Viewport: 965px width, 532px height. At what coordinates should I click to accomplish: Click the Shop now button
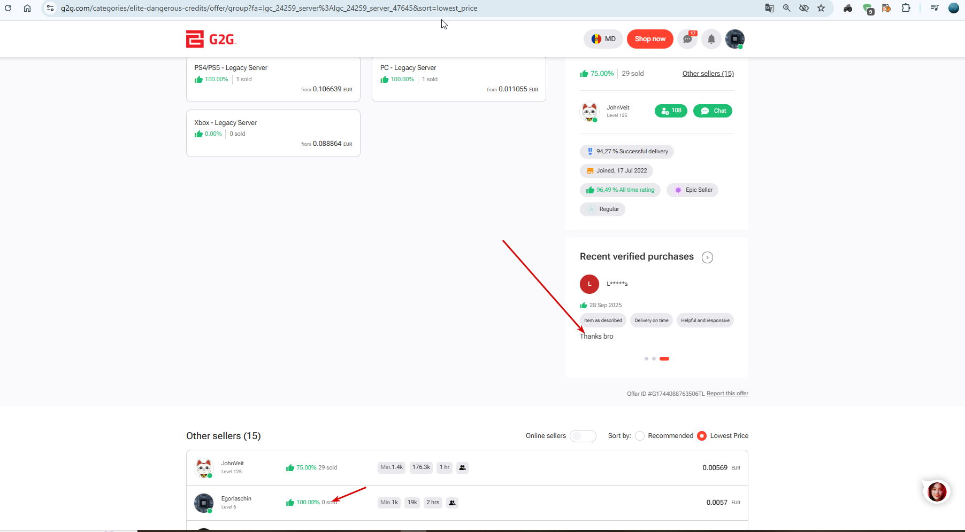tap(650, 39)
